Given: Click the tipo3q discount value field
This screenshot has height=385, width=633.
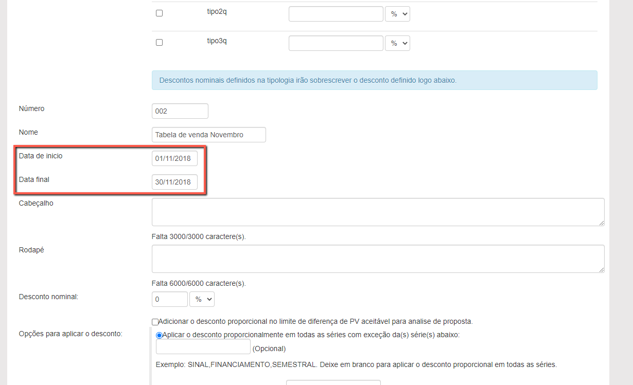Looking at the screenshot, I should (336, 43).
